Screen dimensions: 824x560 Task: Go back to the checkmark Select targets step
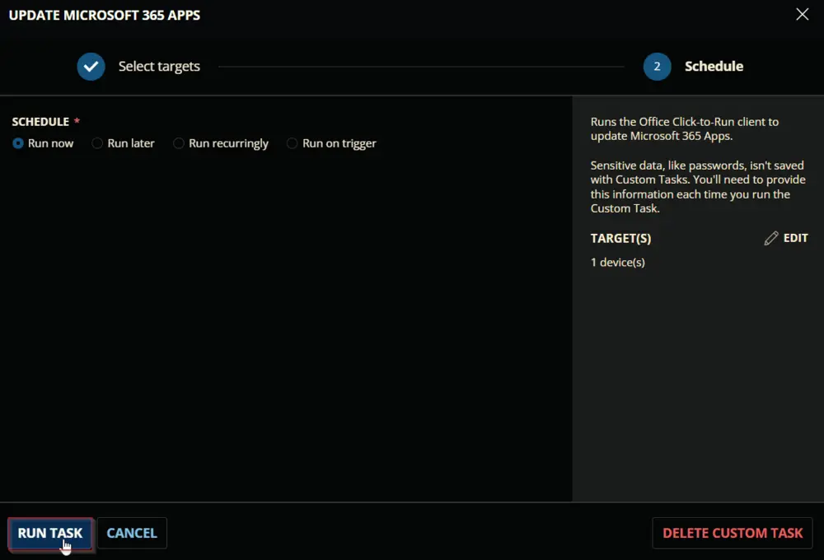[x=91, y=67]
